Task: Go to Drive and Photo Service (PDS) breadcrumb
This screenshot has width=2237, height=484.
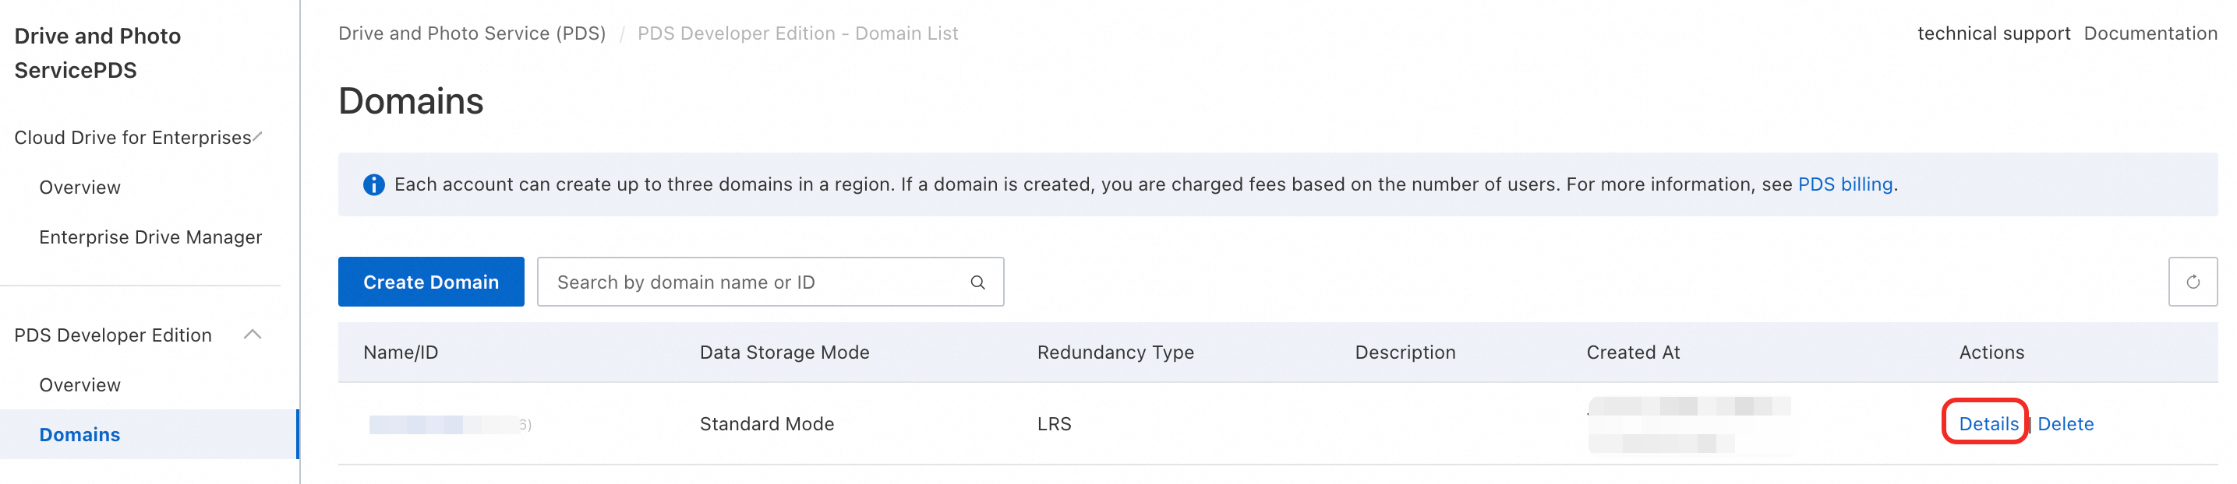Action: pos(472,33)
